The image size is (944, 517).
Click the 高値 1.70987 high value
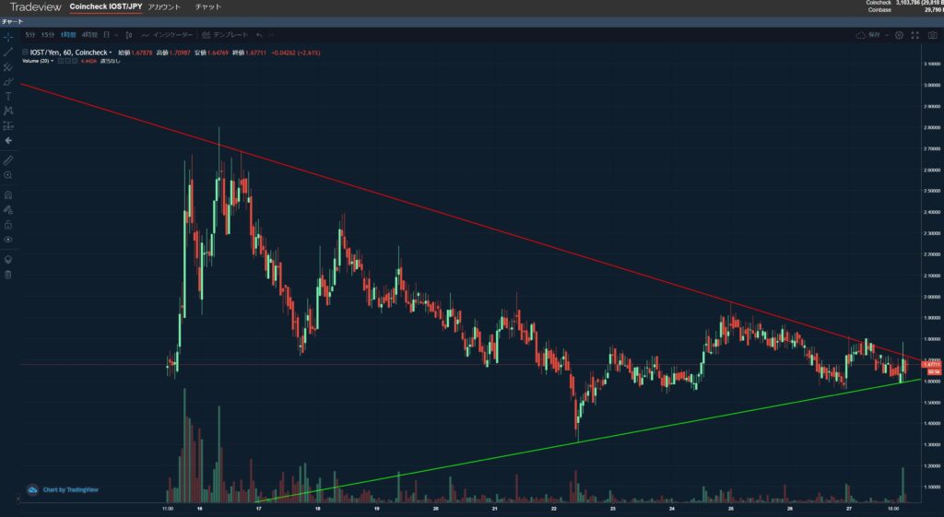[173, 53]
